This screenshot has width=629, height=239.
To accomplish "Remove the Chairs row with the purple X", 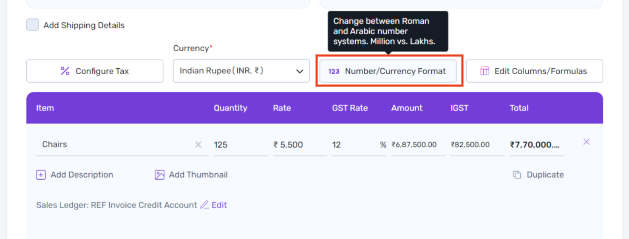I will pos(586,142).
